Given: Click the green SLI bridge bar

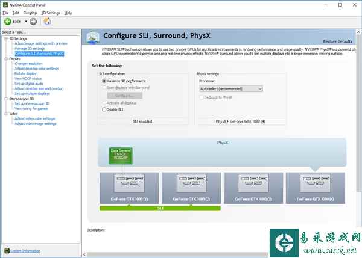Looking at the screenshot, I should [160, 208].
